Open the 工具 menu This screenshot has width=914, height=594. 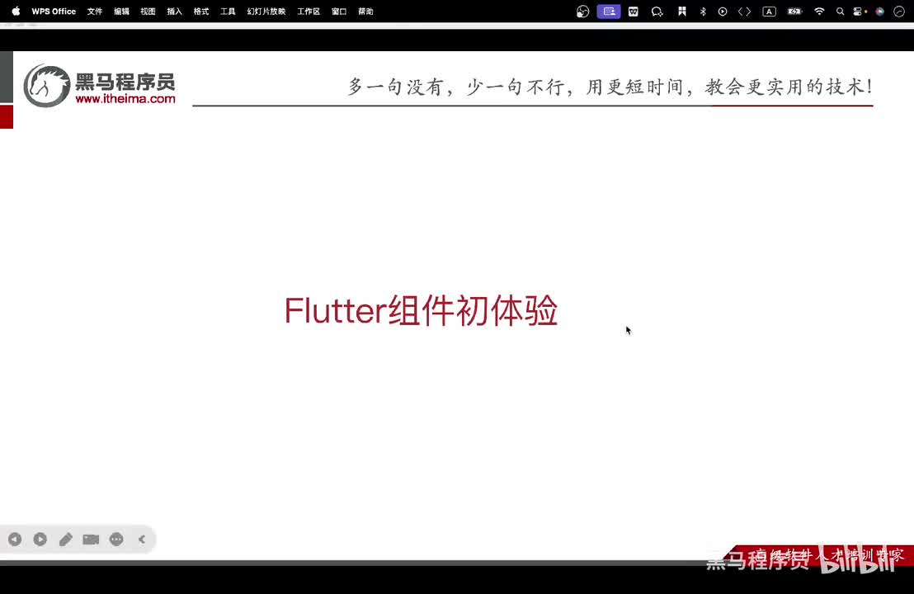tap(228, 11)
